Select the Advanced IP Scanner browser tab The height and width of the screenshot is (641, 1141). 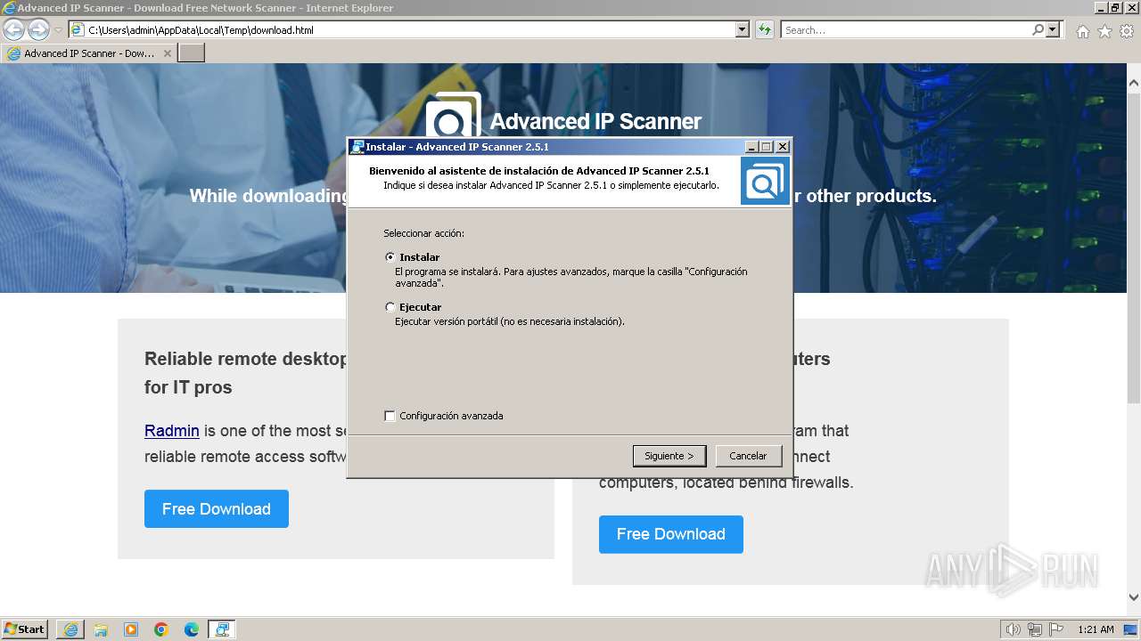[x=89, y=53]
